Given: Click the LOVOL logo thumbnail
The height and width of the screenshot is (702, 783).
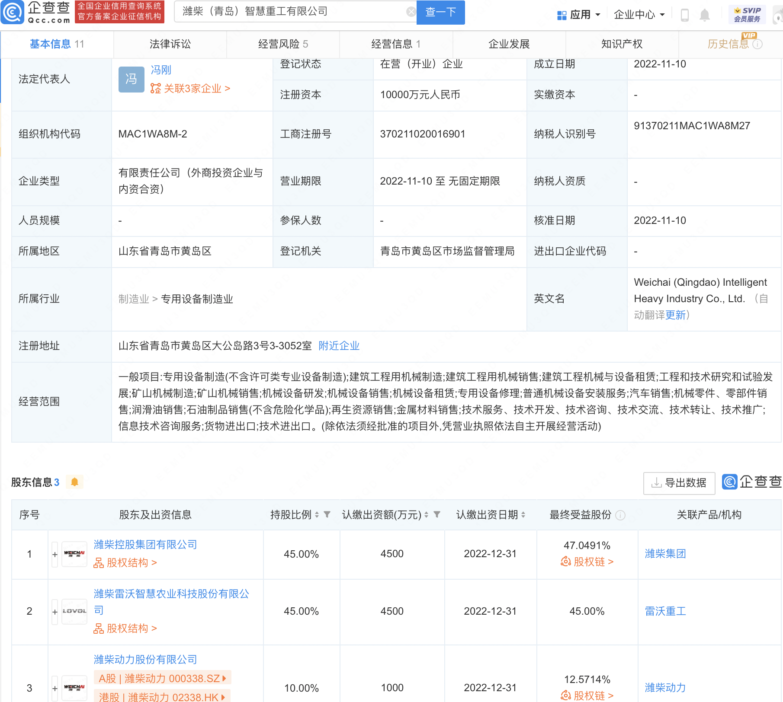Looking at the screenshot, I should tap(74, 611).
